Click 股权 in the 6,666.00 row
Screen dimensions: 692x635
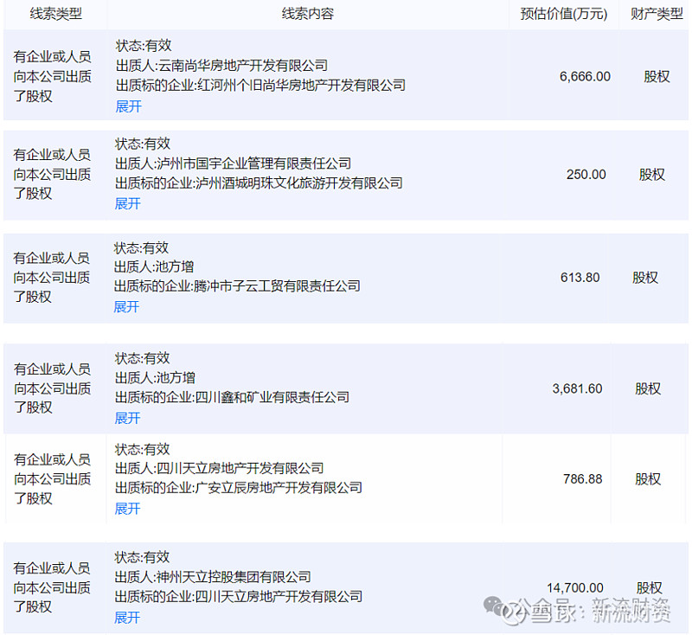click(657, 77)
